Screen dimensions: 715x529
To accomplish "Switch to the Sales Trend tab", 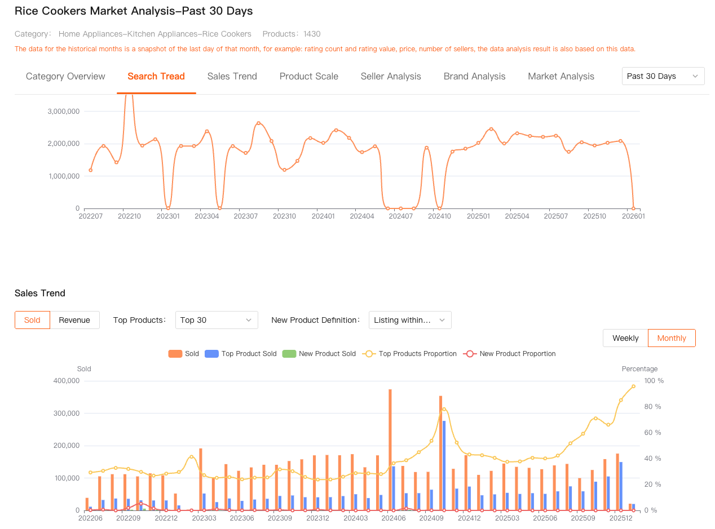I will [x=232, y=77].
